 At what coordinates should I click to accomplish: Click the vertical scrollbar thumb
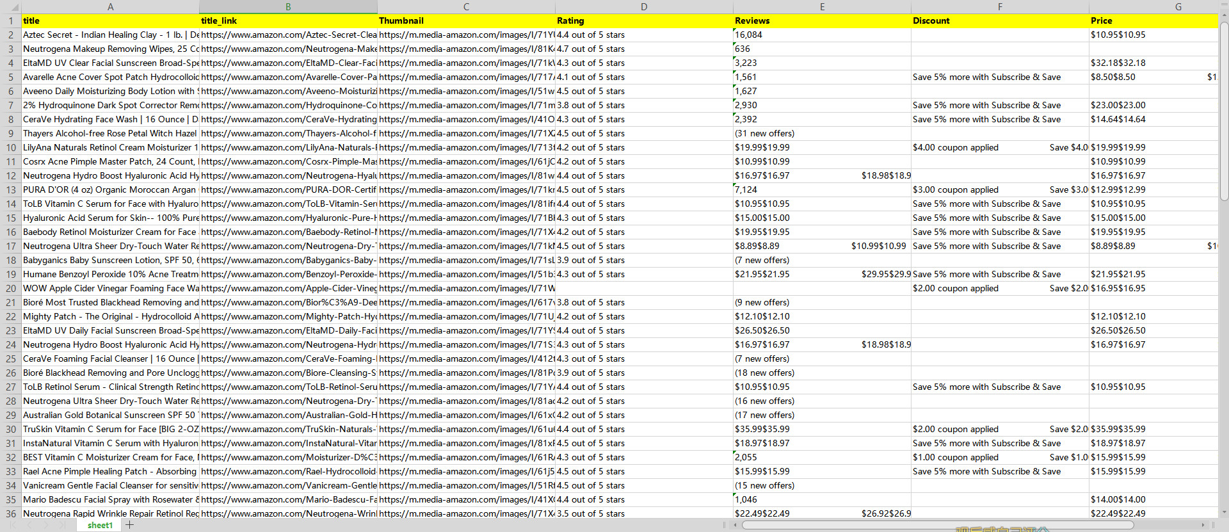tap(1224, 112)
